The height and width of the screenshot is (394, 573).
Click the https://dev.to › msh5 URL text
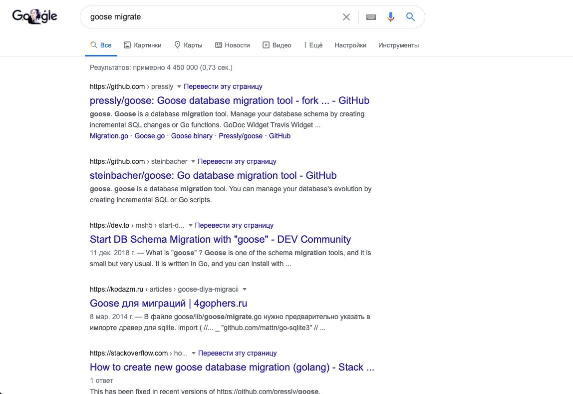[137, 226]
